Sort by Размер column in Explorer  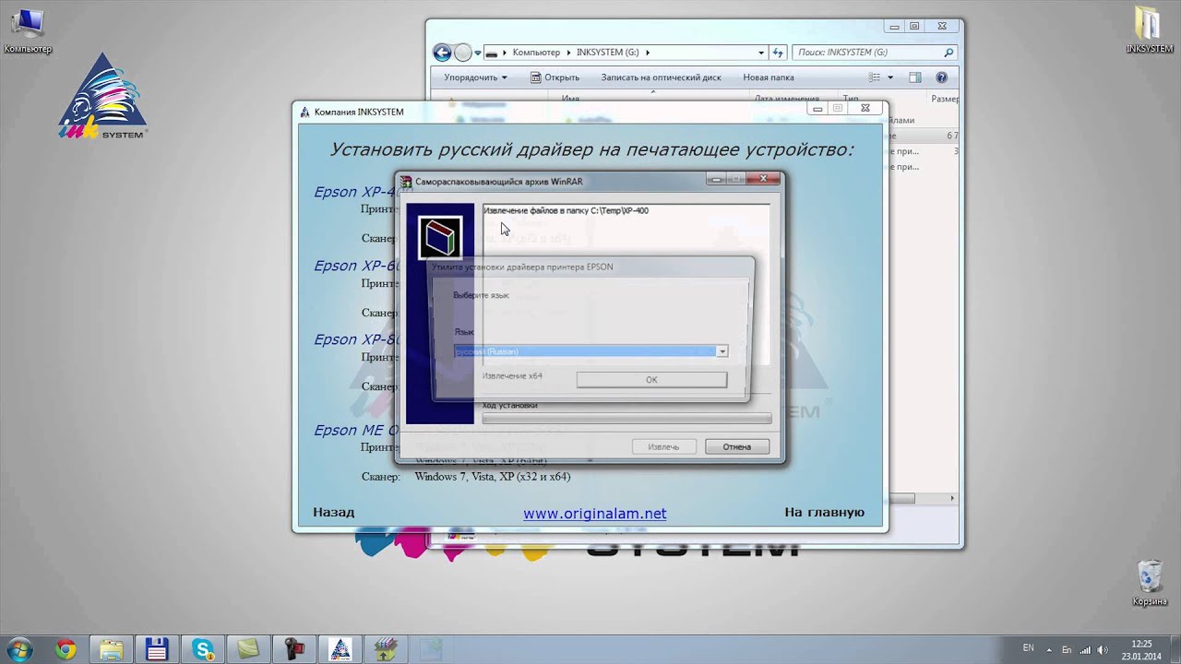click(x=945, y=99)
